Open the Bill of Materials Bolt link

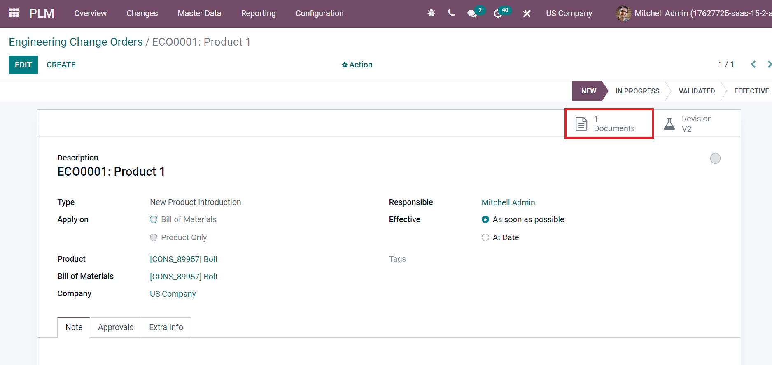(184, 277)
